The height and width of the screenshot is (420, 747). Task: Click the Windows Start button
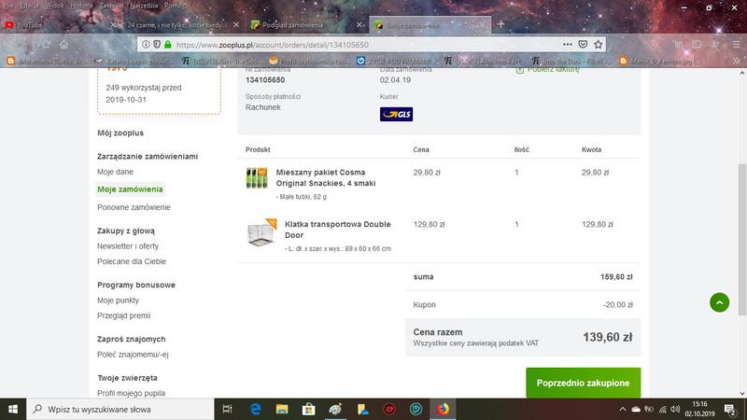pos(13,409)
